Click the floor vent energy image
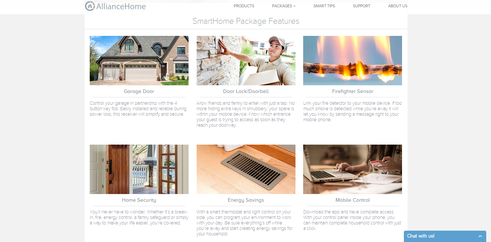The width and height of the screenshot is (491, 242). click(x=246, y=169)
